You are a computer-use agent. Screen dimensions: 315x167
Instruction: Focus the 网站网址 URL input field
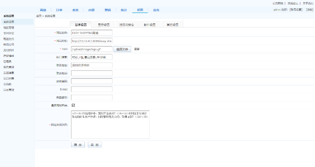(92, 41)
